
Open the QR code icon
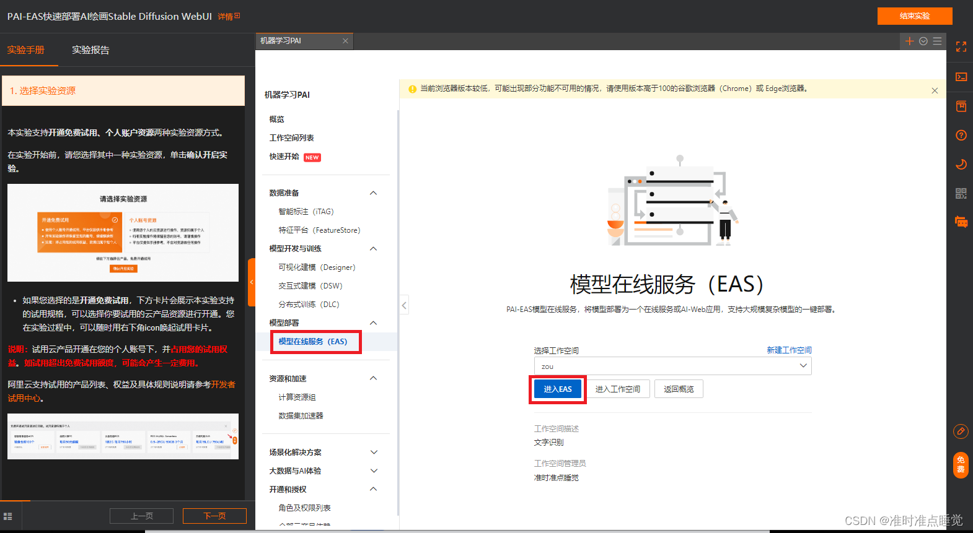click(x=961, y=193)
